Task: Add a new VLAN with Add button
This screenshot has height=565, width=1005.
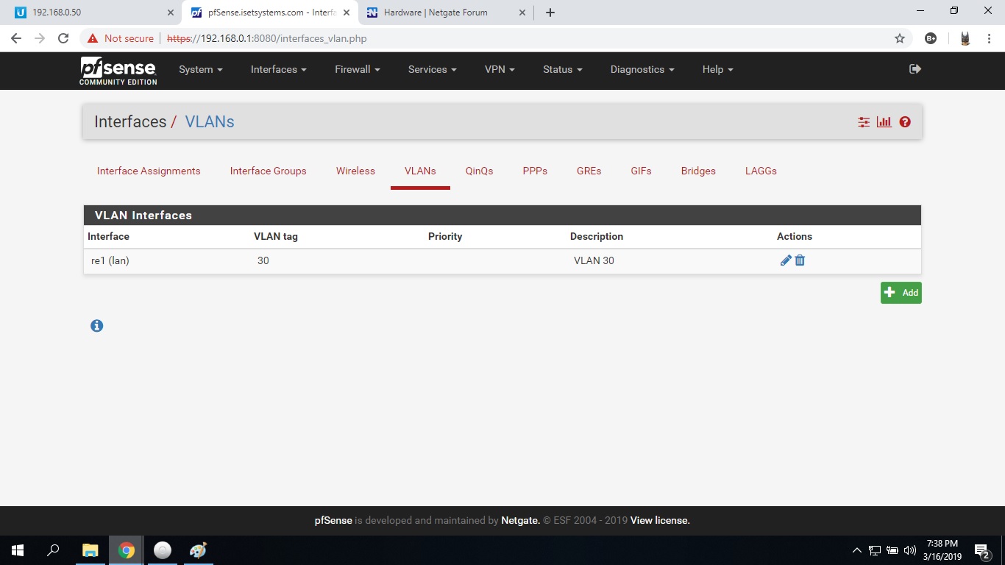Action: click(901, 293)
